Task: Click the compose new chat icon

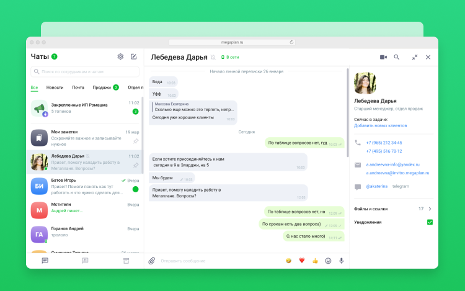Action: (x=134, y=56)
